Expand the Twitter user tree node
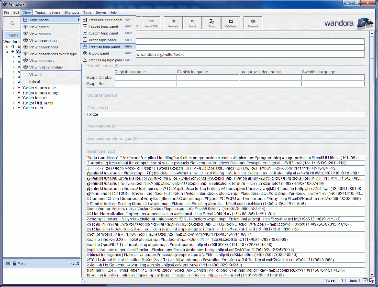 (x=14, y=108)
